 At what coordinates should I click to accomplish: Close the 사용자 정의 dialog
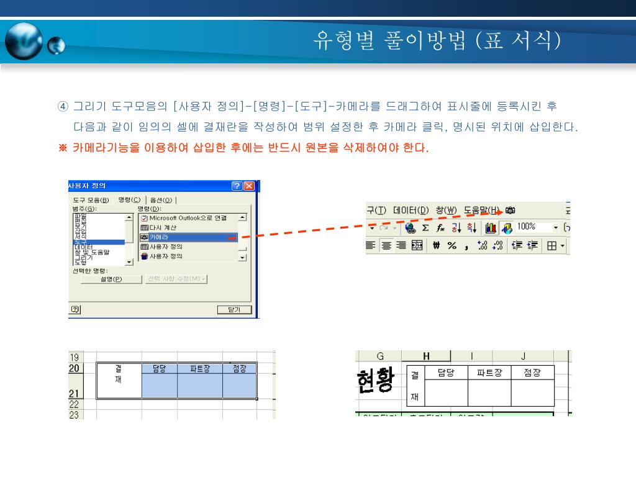point(249,186)
